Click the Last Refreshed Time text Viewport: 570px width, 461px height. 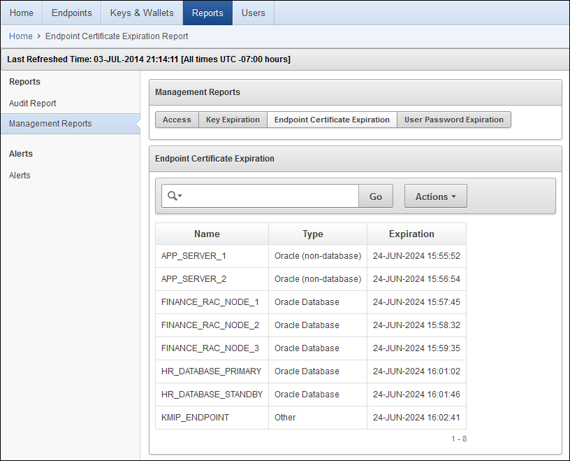[149, 59]
